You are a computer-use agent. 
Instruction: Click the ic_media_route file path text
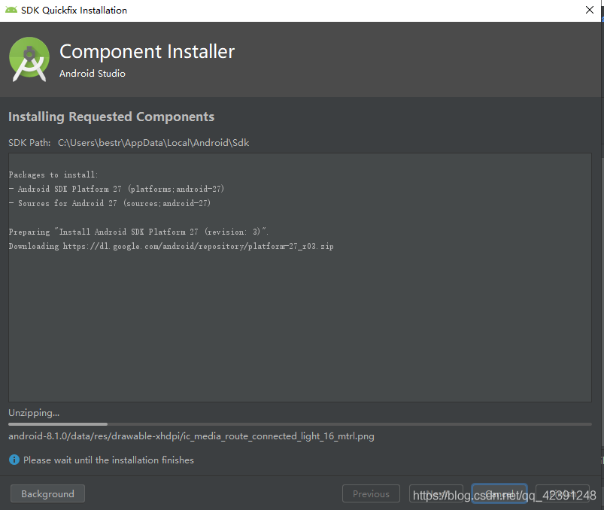click(x=190, y=436)
